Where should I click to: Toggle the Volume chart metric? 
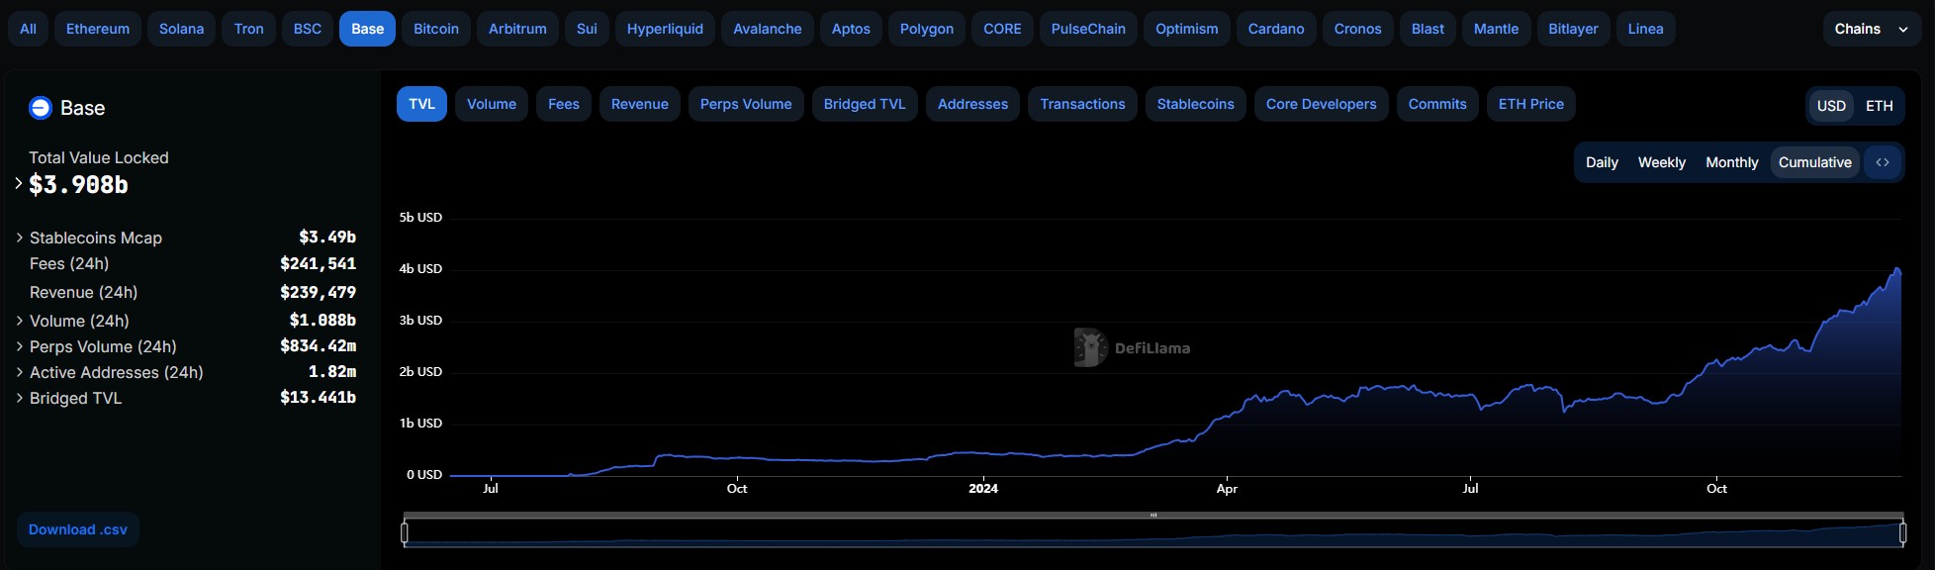click(x=492, y=104)
